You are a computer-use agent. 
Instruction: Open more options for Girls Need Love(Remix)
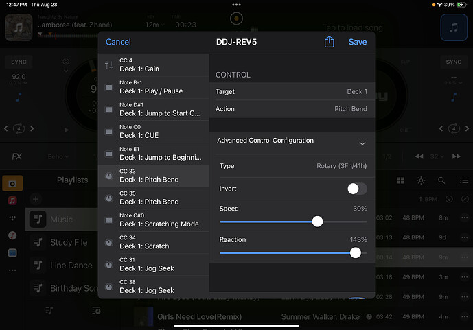[x=465, y=316]
